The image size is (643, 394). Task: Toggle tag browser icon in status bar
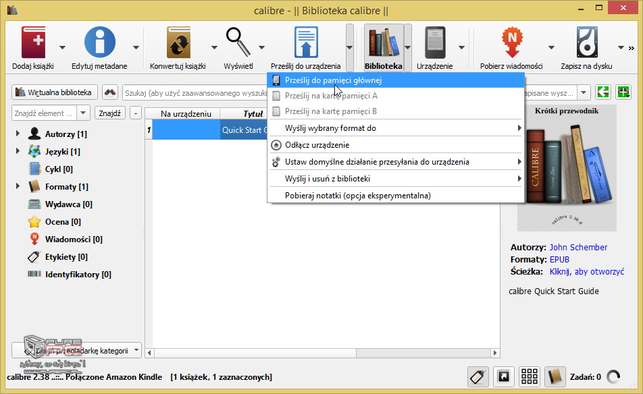[x=478, y=377]
